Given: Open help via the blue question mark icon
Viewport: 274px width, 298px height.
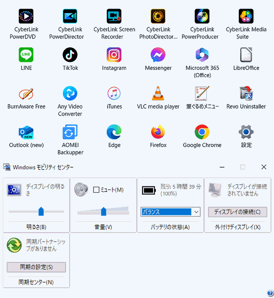Looking at the screenshot, I should pyautogui.click(x=270, y=293).
